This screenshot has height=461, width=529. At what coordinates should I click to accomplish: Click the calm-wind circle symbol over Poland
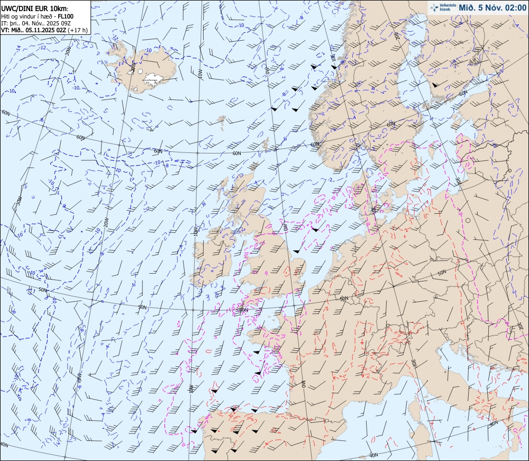[x=468, y=220]
